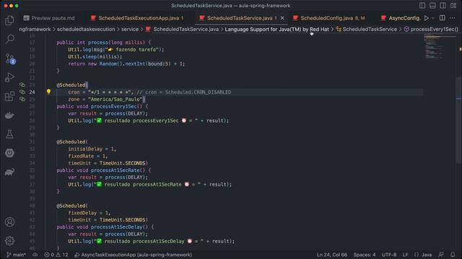Open problems count 0 errors 12 warnings
462x259 pixels.
(x=56, y=255)
